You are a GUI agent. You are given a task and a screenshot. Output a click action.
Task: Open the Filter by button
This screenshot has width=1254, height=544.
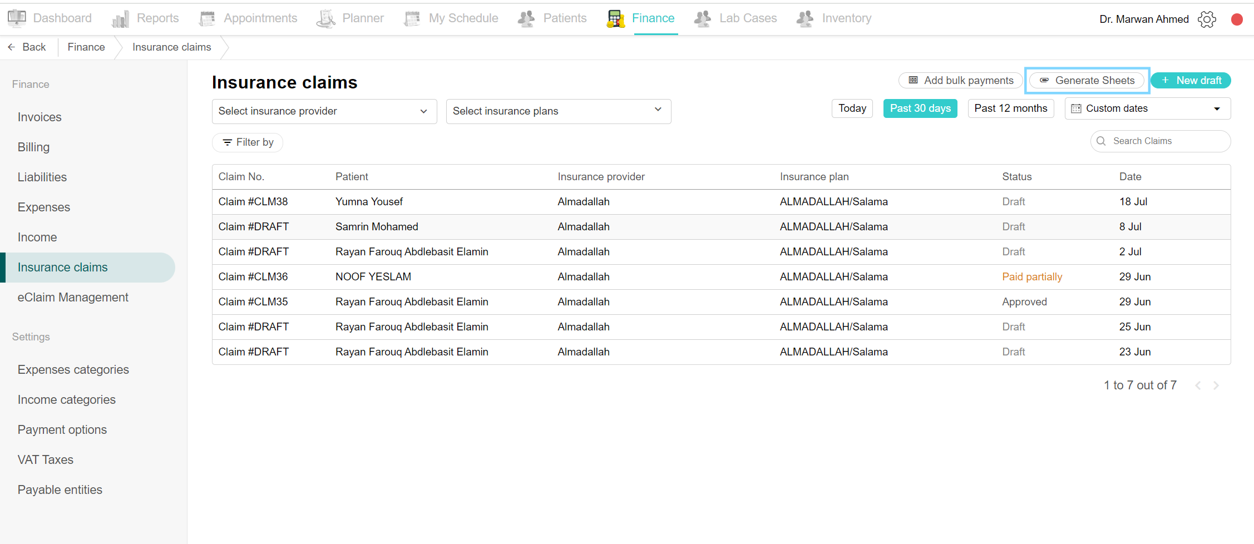(248, 142)
